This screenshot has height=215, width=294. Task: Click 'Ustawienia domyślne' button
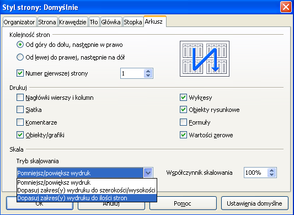coord(255,203)
